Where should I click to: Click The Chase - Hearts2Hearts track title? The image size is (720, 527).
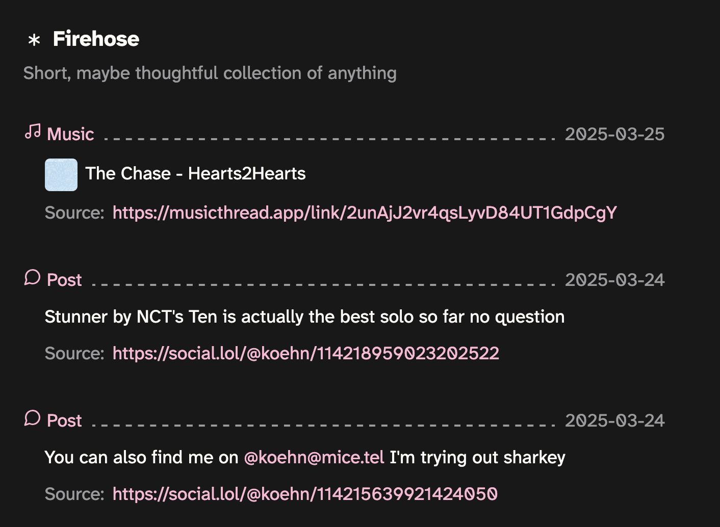click(x=195, y=174)
